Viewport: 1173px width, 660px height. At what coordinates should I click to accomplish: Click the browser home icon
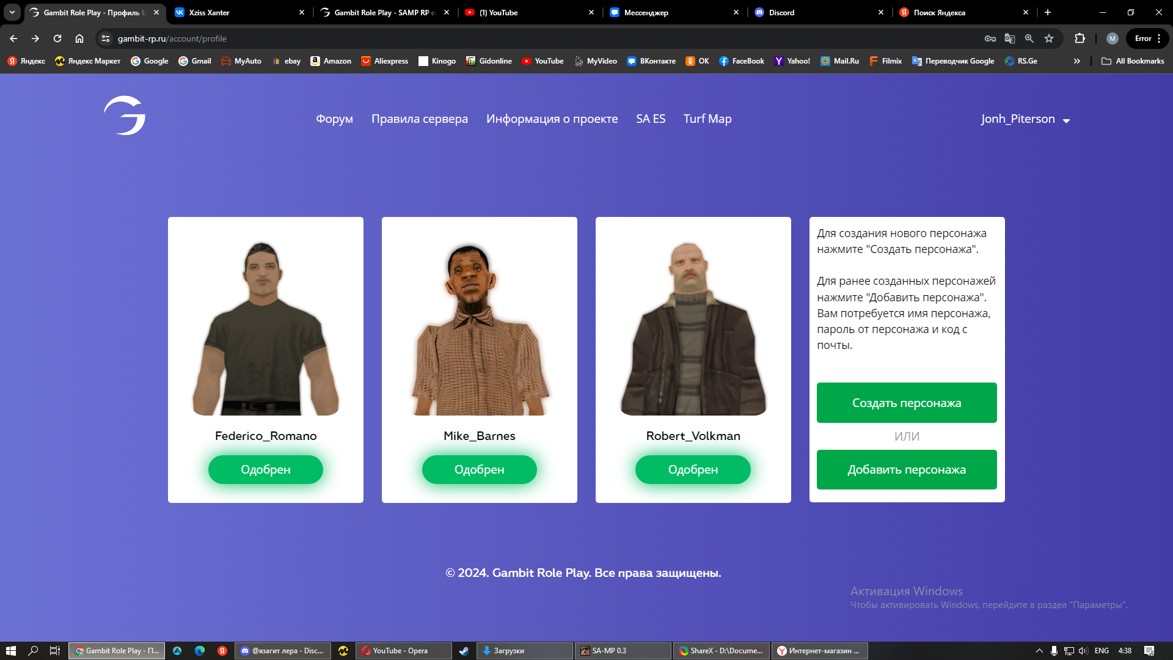tap(79, 38)
